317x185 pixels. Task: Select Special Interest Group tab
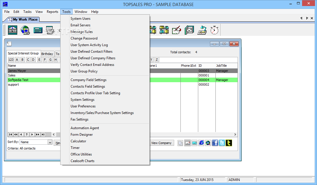pyautogui.click(x=23, y=53)
